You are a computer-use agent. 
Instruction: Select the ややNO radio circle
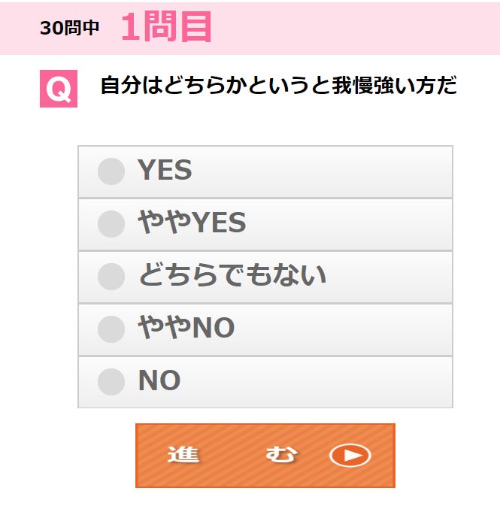pos(111,329)
